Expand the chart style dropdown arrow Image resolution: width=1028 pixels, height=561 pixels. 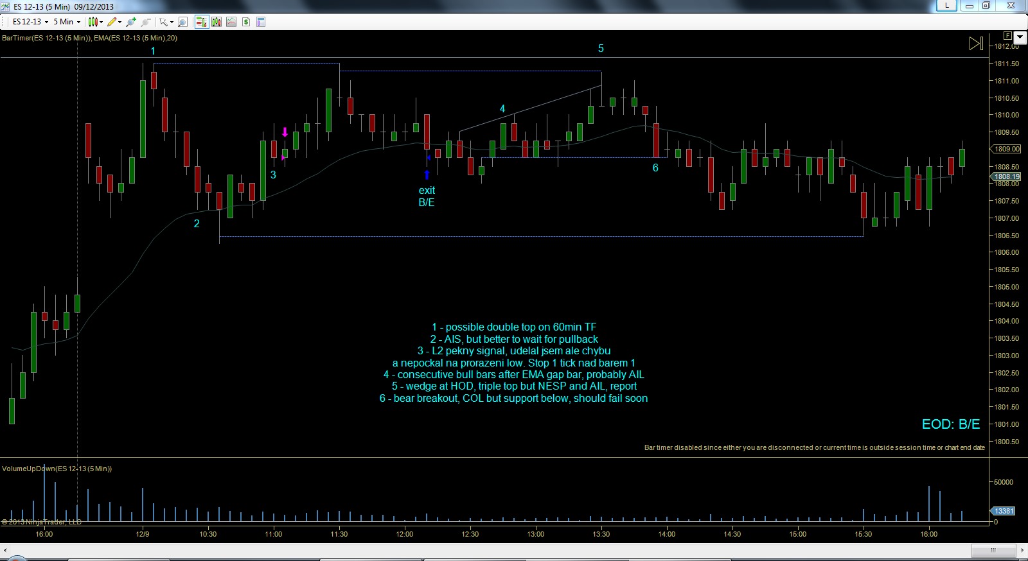pos(102,22)
